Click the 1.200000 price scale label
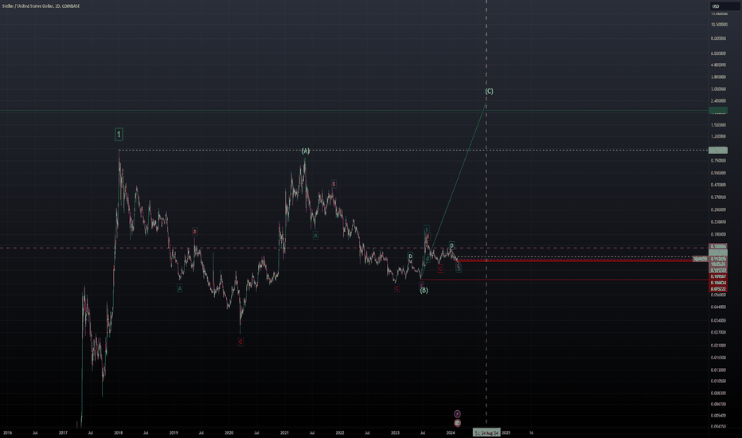This screenshot has height=438, width=742. pos(719,136)
